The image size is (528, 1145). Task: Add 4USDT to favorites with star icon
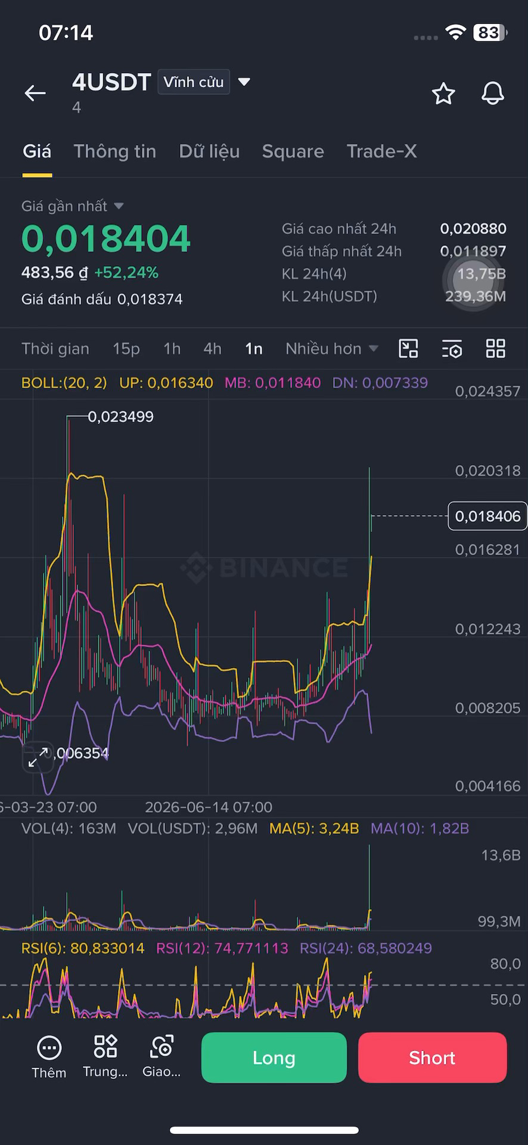point(443,94)
